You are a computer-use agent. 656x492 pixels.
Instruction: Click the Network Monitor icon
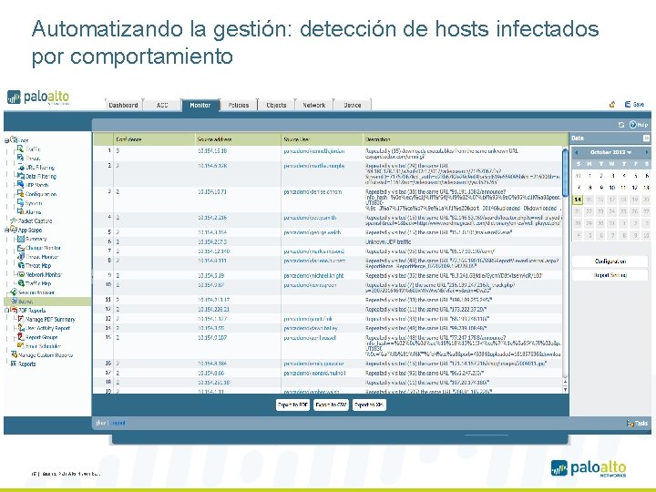pyautogui.click(x=21, y=274)
